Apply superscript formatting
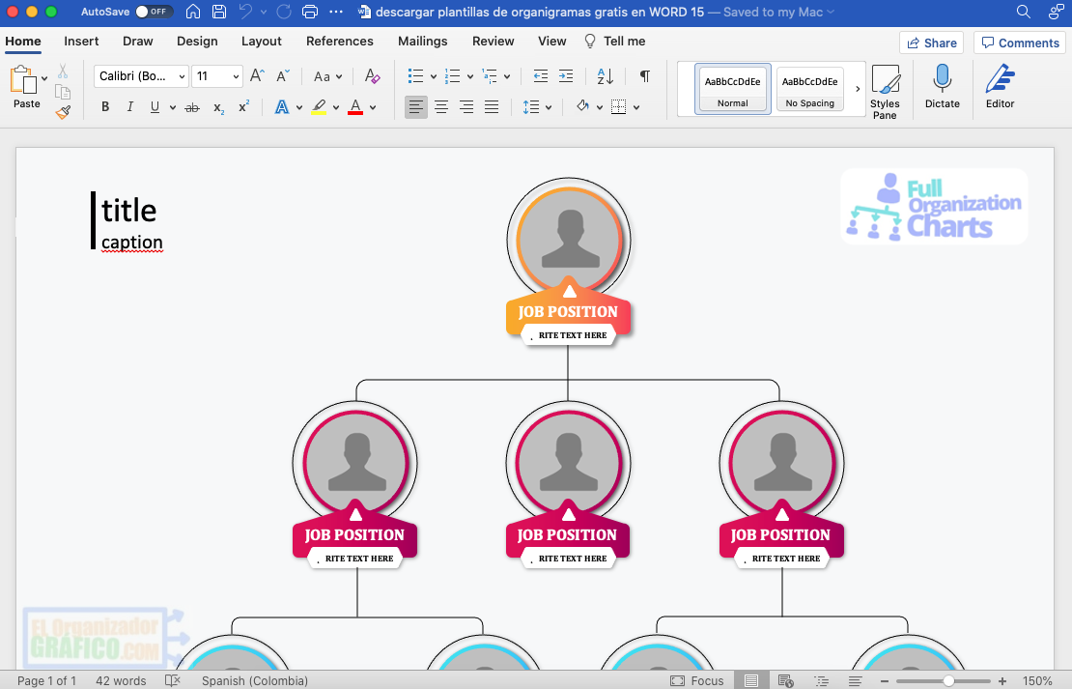The image size is (1072, 689). 244,106
